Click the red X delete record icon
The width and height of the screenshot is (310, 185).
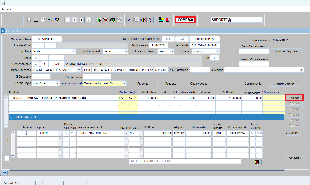(105, 20)
